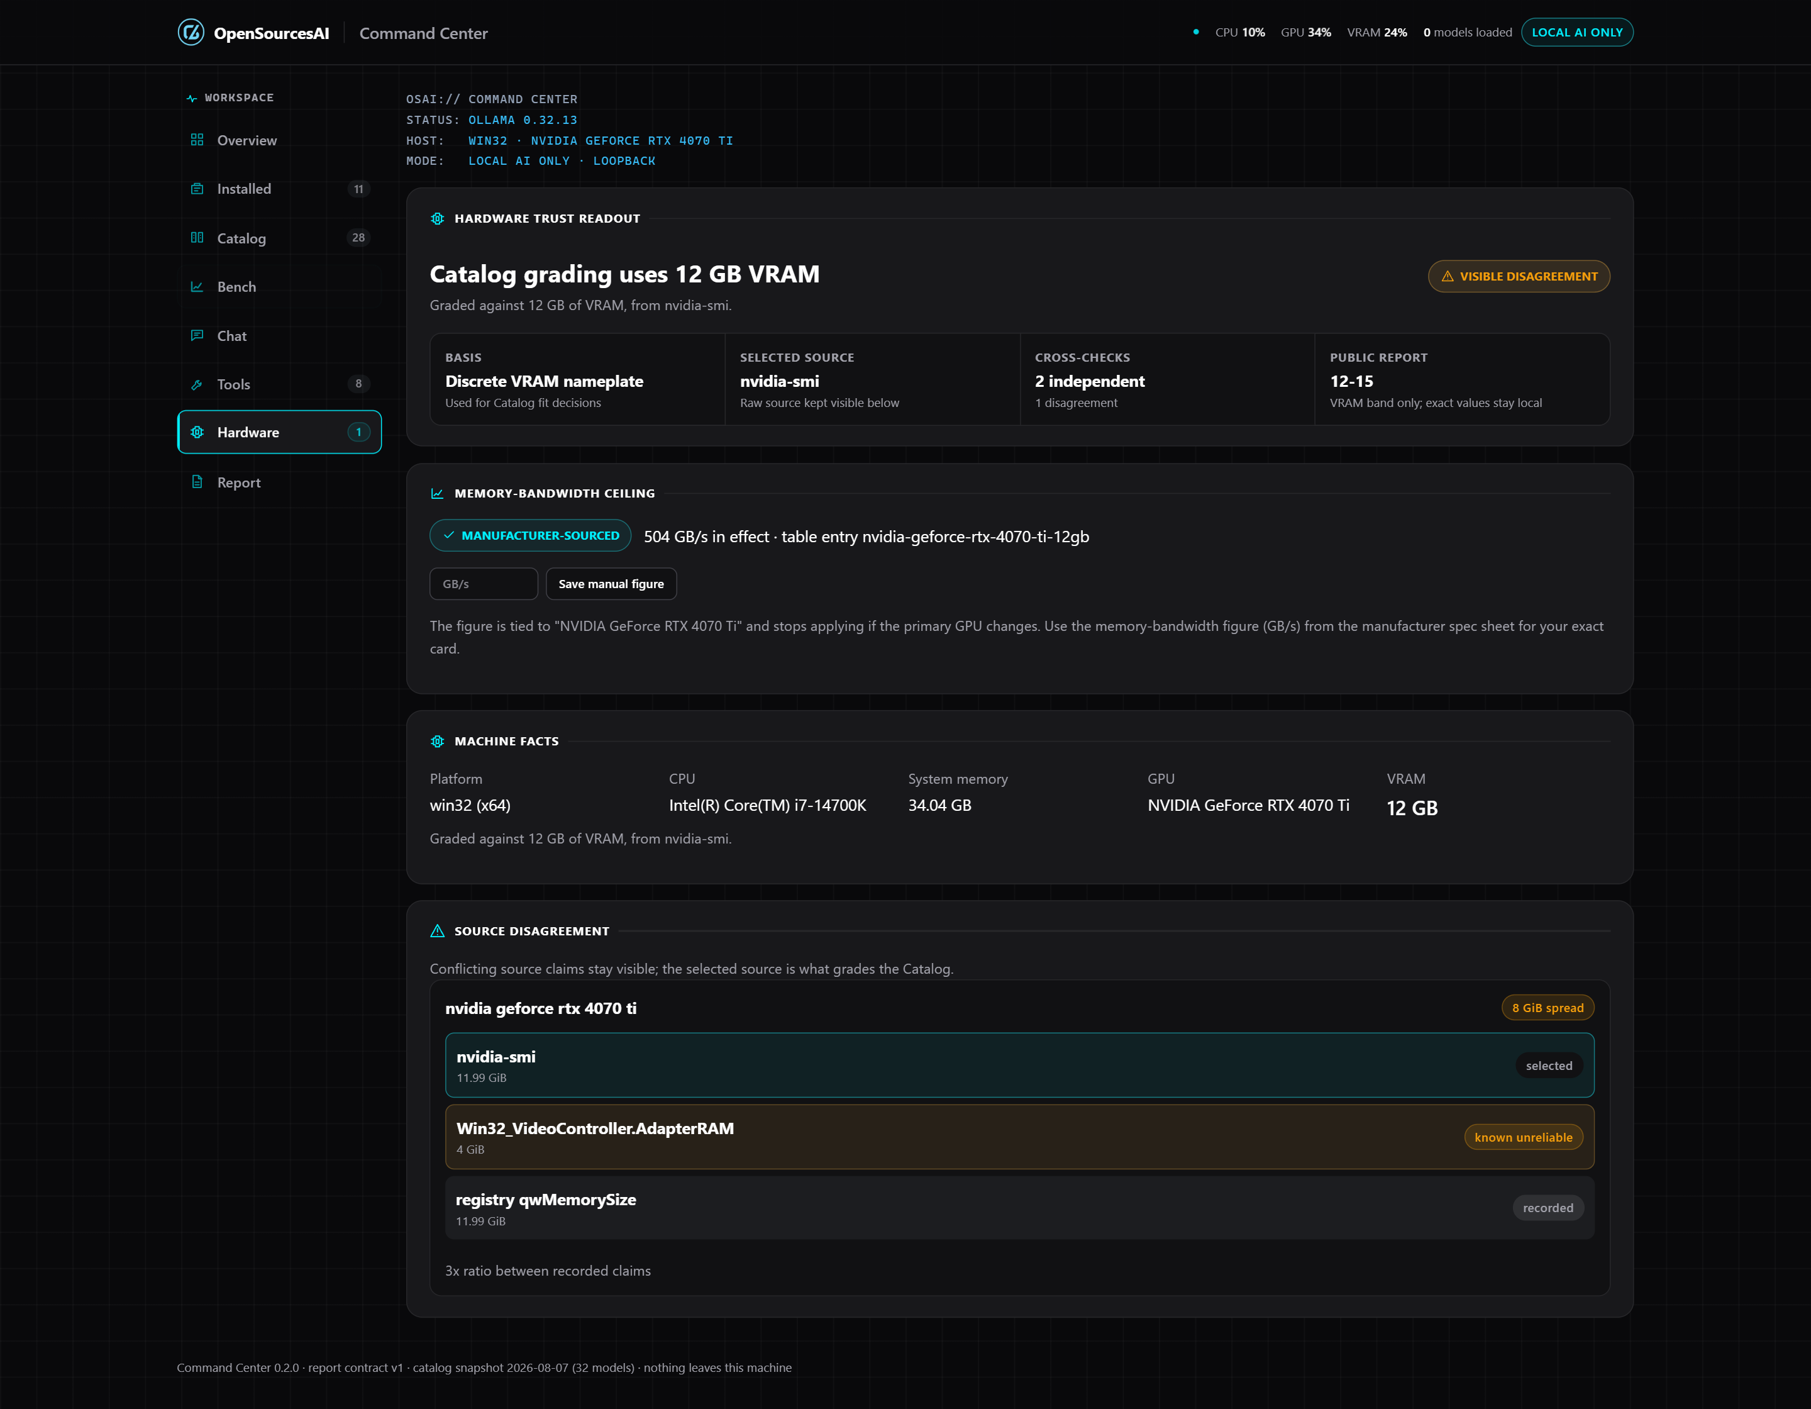
Task: Click the OLLAMA 0.32.13 status text
Action: click(523, 120)
